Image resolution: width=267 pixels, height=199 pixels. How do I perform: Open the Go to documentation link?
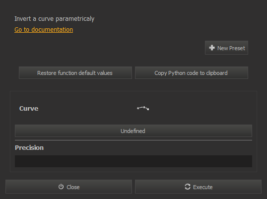[44, 30]
